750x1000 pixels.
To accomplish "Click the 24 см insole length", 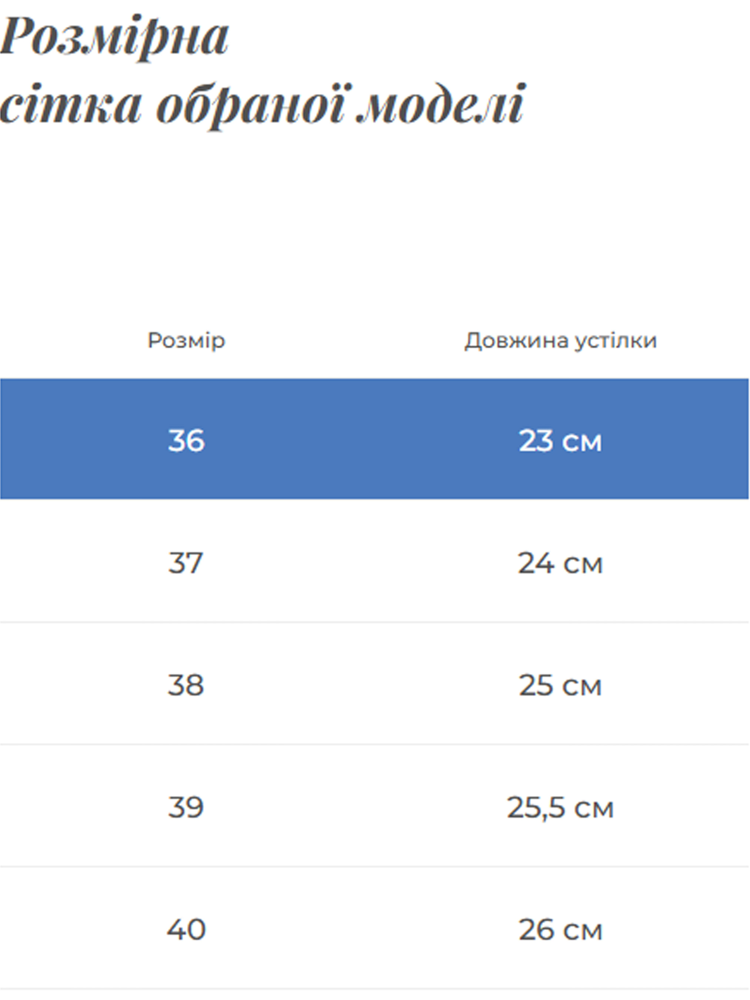I will (x=560, y=564).
